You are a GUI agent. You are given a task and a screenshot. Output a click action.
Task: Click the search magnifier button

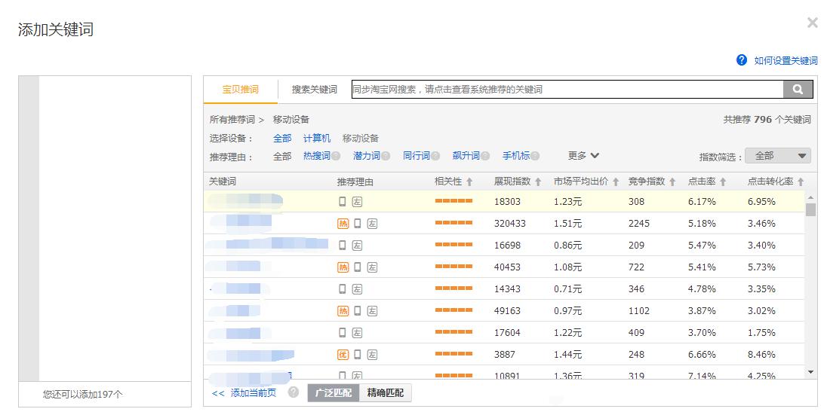(x=798, y=90)
